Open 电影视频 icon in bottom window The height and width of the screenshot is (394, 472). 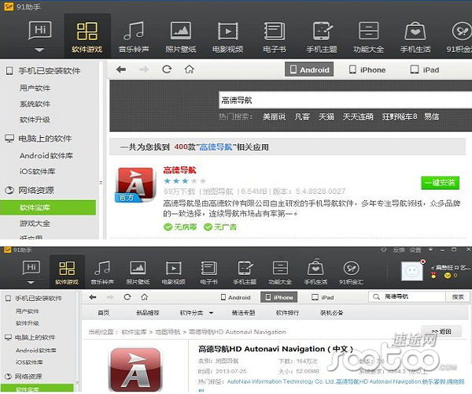[x=173, y=273]
